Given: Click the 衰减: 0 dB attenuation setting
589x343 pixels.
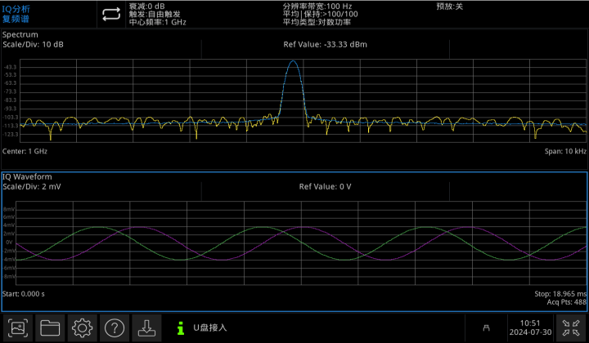Looking at the screenshot, I should [x=147, y=6].
